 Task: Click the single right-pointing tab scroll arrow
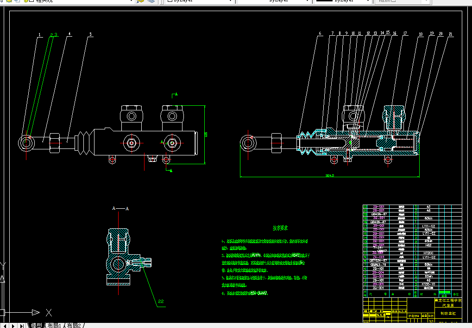coord(13,326)
